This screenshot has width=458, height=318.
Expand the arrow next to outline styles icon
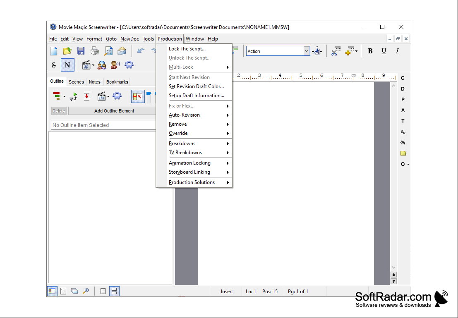point(64,96)
